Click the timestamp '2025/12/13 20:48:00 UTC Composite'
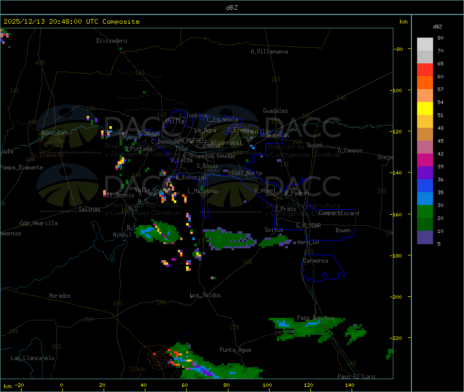The image size is (464, 392). point(71,22)
